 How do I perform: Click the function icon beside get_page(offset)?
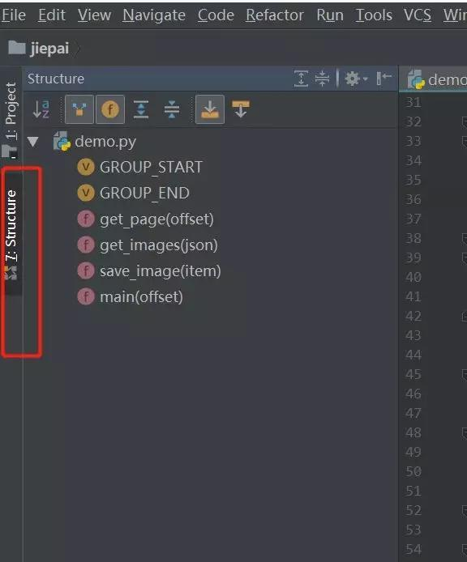pyautogui.click(x=86, y=219)
